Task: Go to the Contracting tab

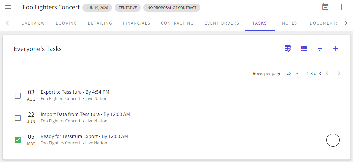Action: tap(177, 23)
